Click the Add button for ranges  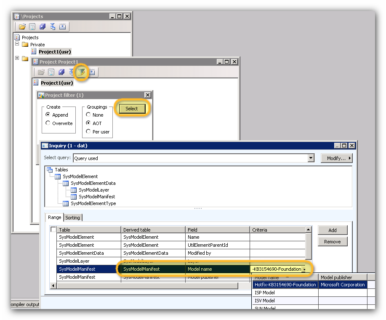point(332,230)
